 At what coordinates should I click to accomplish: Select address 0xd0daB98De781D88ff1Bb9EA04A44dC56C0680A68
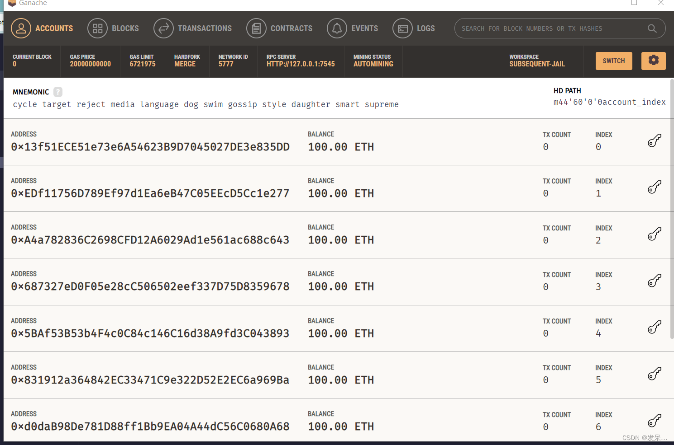(150, 426)
